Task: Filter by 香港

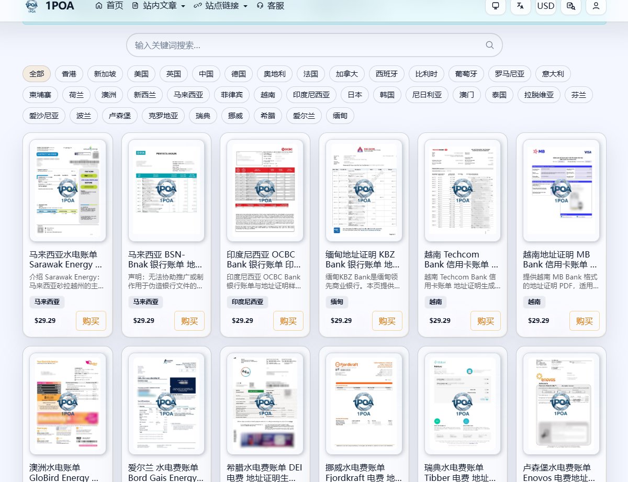Action: pyautogui.click(x=69, y=74)
